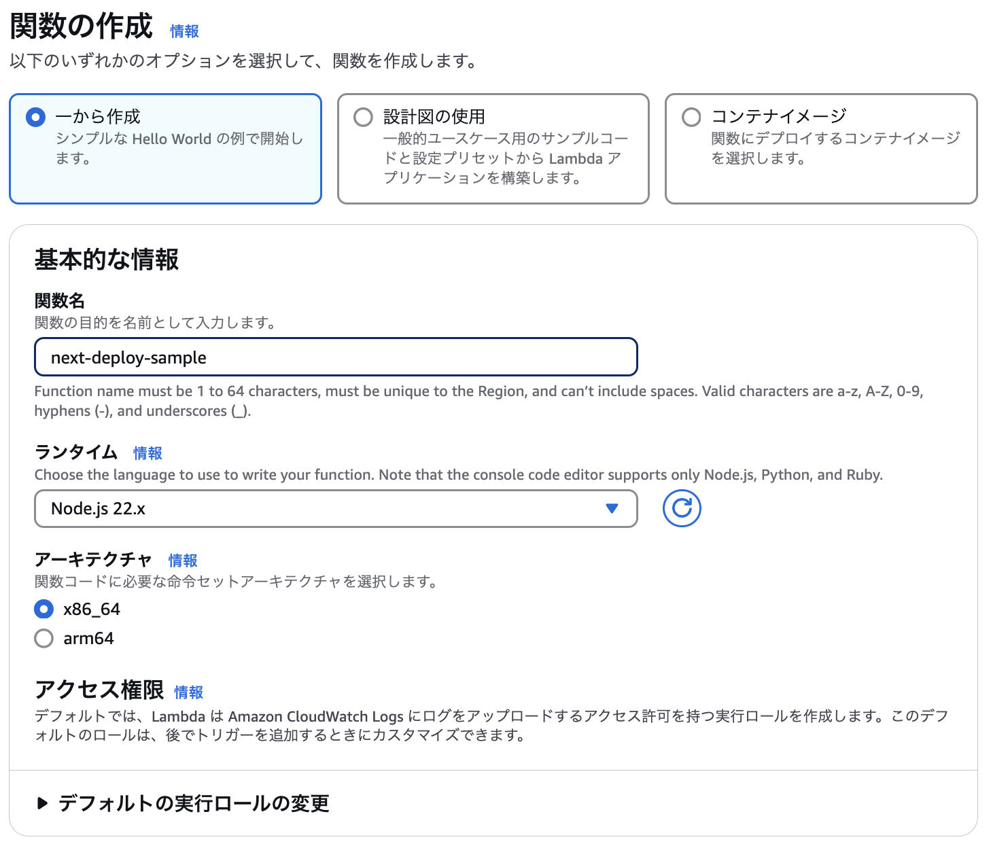Click the アクセス権限 heading text

point(99,690)
